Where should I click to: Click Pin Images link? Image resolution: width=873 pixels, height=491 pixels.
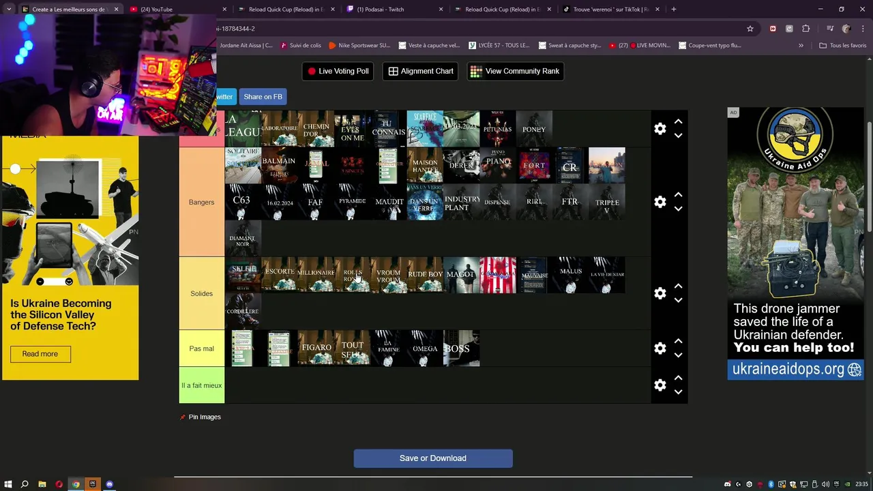200,417
